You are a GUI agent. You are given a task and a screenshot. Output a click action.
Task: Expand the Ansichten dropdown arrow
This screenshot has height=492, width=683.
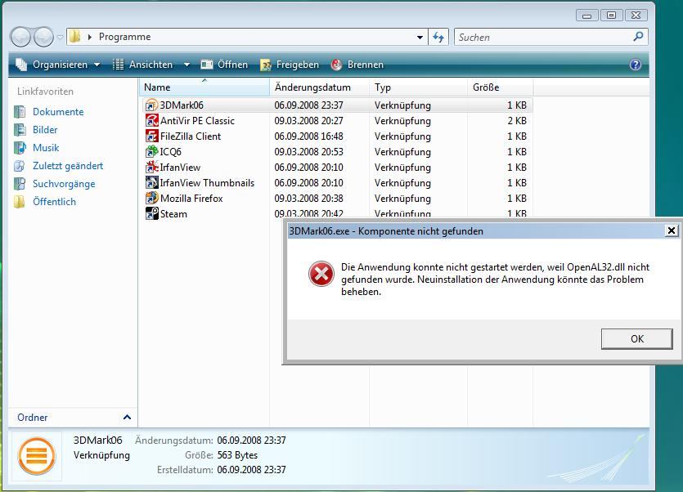click(x=186, y=65)
